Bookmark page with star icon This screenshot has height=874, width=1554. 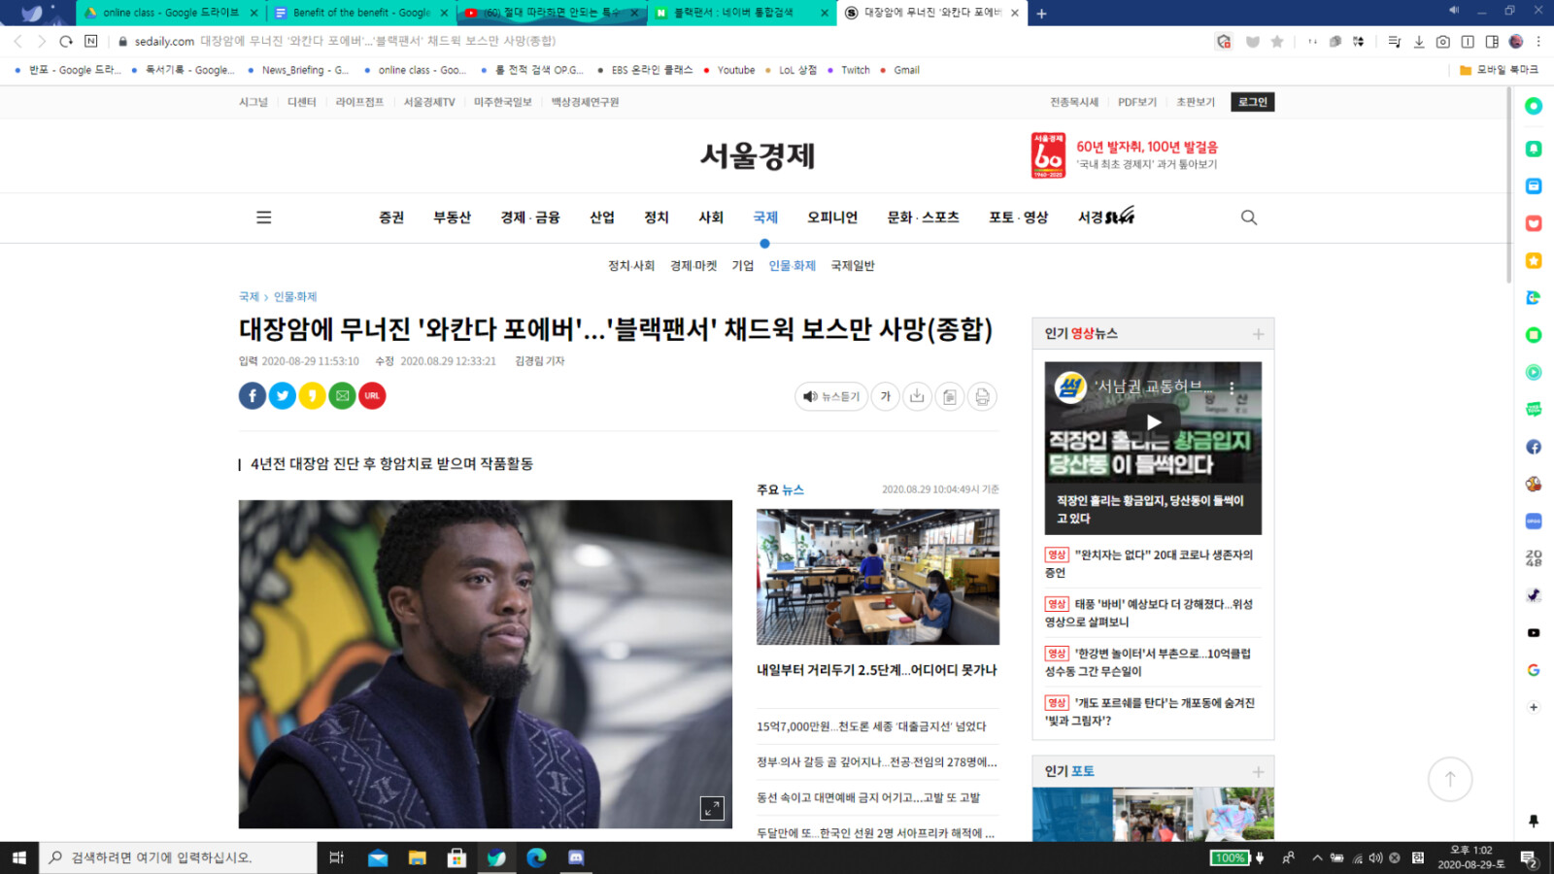coord(1277,42)
